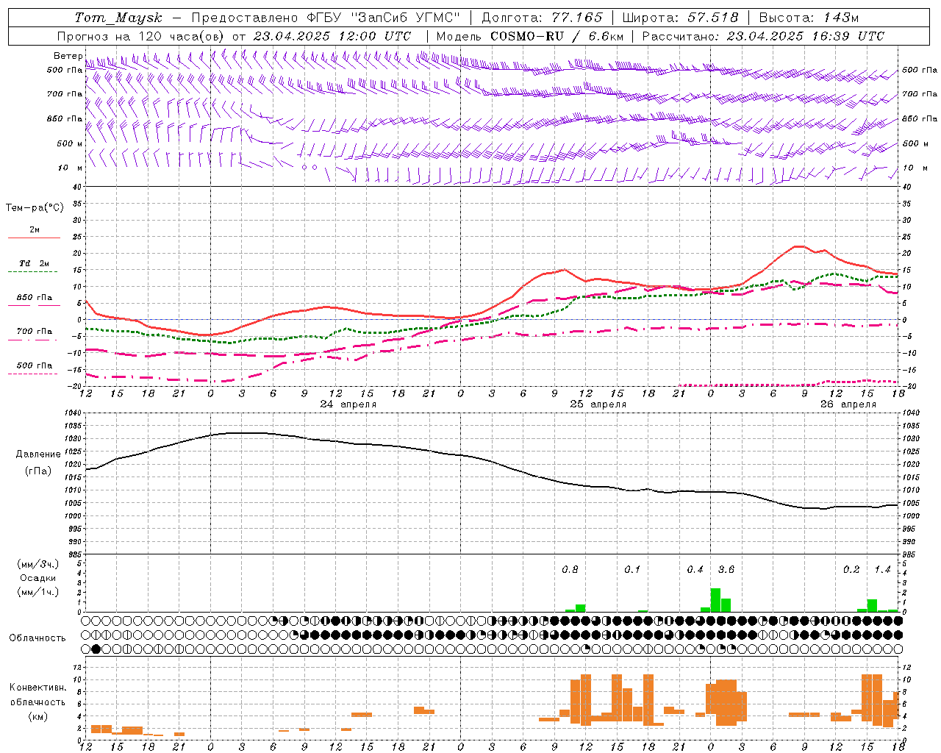This screenshot has height=753, width=941.
Task: Select the 24 апреля date label
Action: [348, 404]
